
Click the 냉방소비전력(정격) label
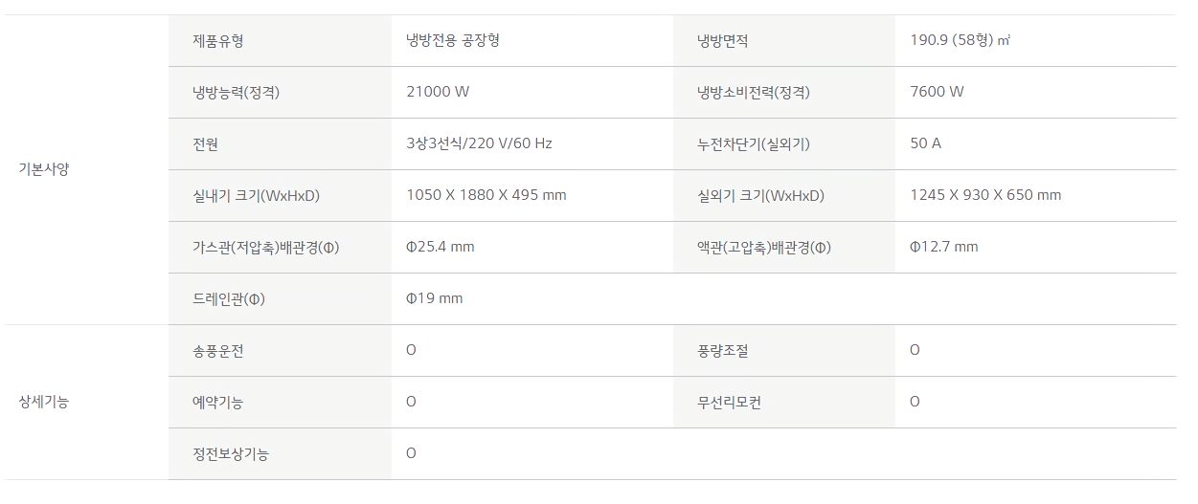point(754,93)
